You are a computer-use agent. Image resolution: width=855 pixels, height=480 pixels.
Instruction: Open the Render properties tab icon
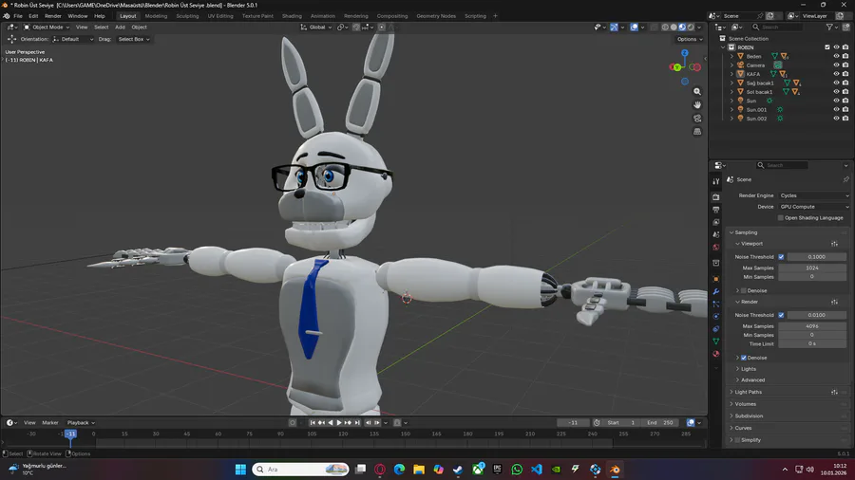pyautogui.click(x=716, y=197)
